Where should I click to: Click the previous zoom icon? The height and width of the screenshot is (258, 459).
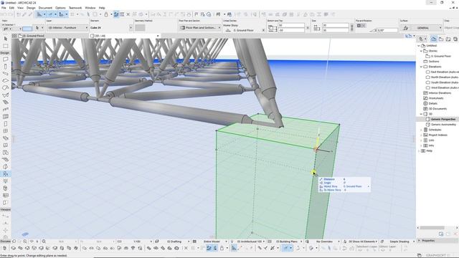pyautogui.click(x=14, y=242)
